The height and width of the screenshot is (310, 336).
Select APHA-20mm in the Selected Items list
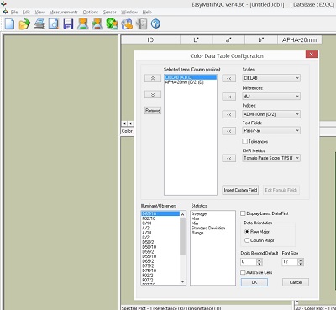coord(191,82)
